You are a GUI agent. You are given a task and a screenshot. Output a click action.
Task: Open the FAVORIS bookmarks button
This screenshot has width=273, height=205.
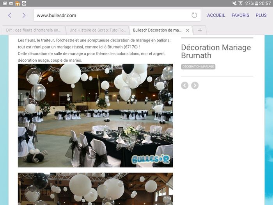coord(240,15)
